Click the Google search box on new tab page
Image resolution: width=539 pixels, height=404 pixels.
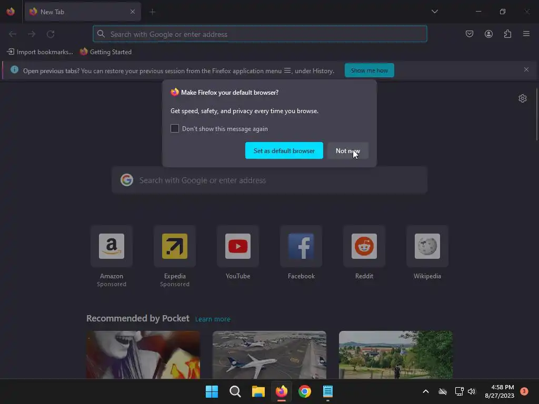pos(269,180)
